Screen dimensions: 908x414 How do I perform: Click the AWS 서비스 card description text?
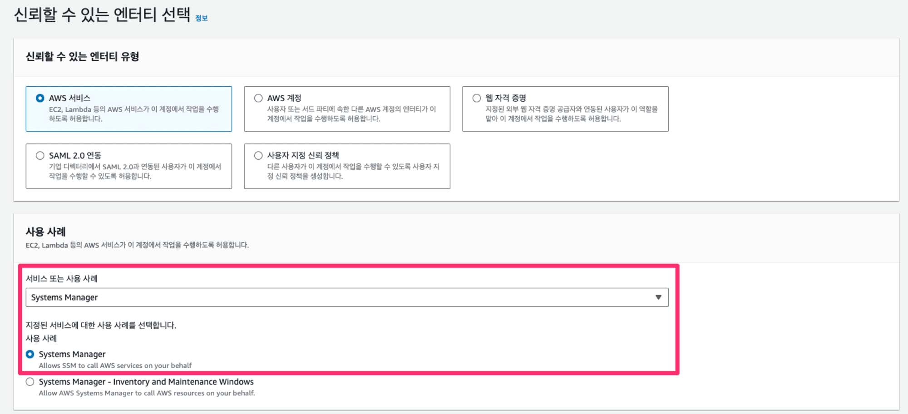tap(134, 114)
